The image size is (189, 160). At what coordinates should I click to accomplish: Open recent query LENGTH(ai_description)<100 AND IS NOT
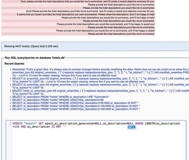[76, 106]
